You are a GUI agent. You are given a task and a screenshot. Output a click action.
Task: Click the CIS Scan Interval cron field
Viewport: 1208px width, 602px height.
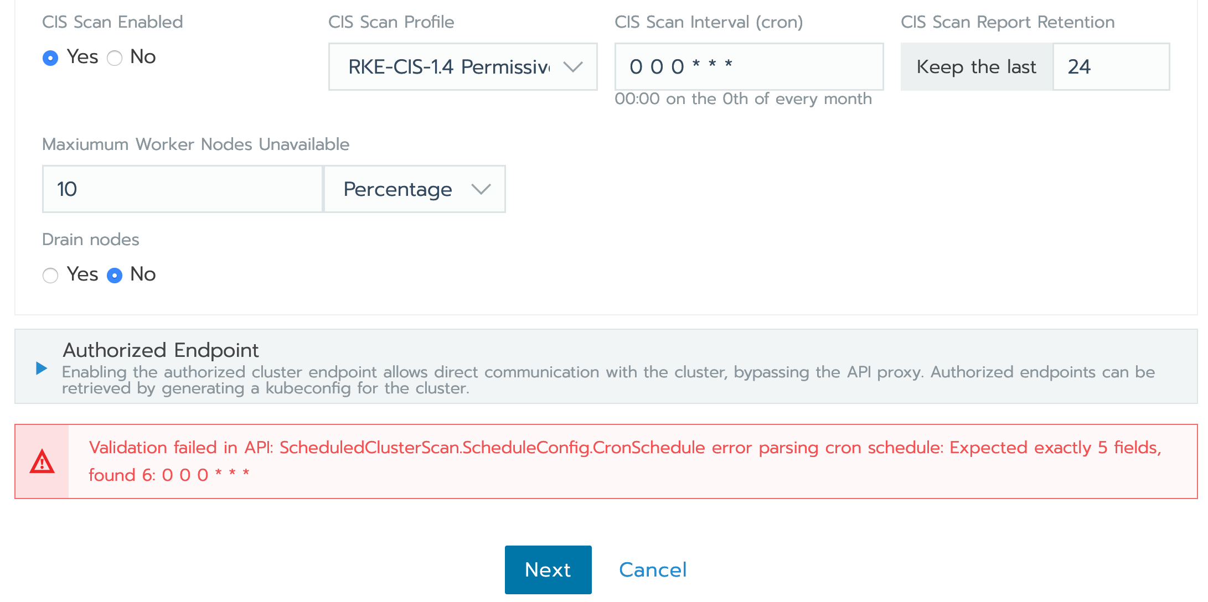pyautogui.click(x=748, y=66)
